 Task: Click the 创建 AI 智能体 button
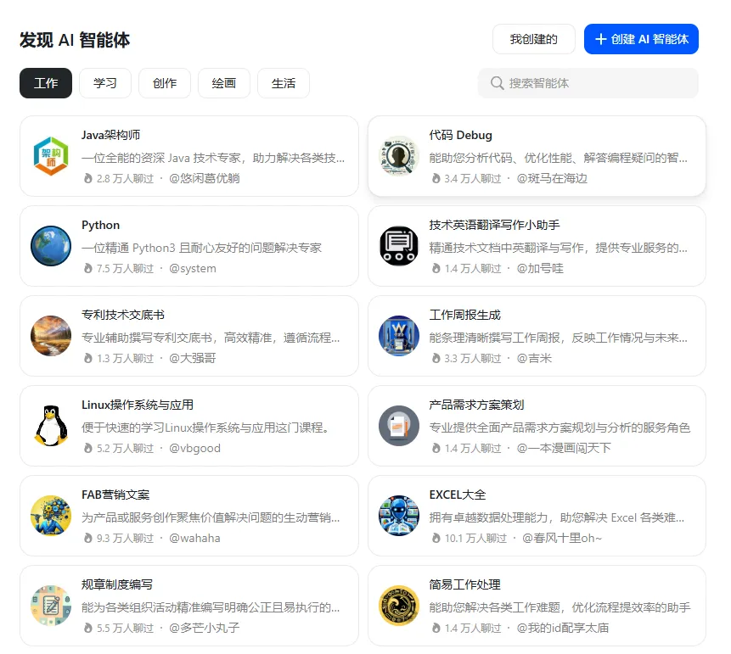point(641,39)
